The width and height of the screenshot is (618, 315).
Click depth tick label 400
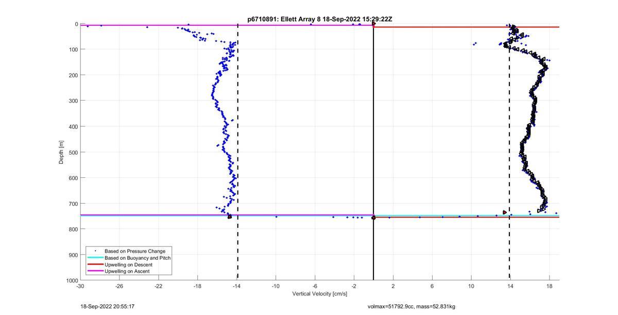[x=74, y=127]
